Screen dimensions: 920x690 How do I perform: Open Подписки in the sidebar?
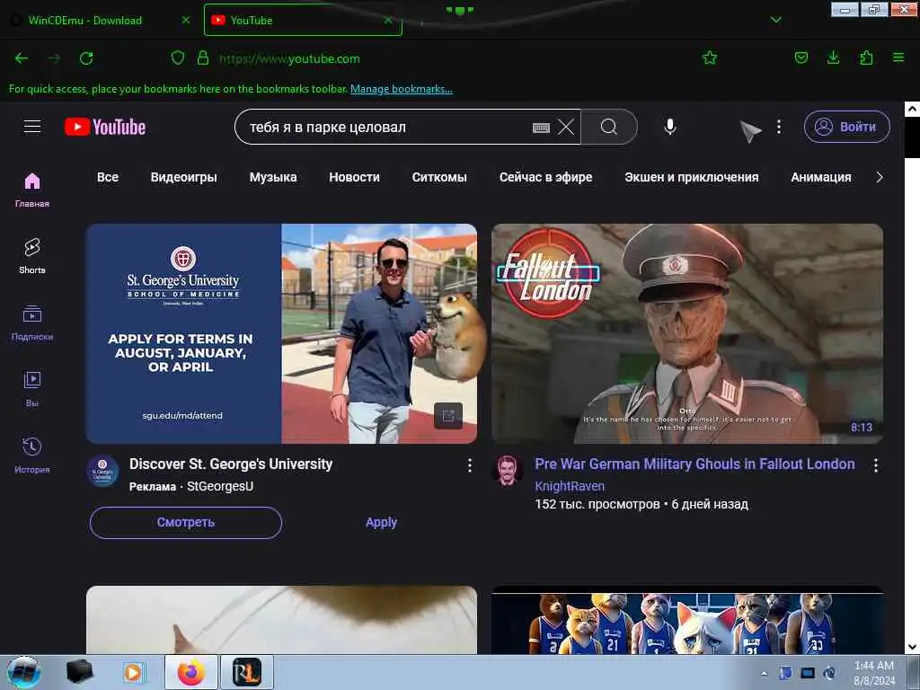tap(32, 323)
